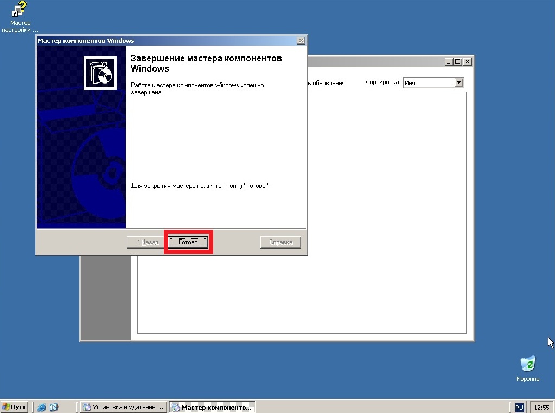Open the Мастер настройки desktop shortcut
The width and height of the screenshot is (555, 413).
click(20, 17)
